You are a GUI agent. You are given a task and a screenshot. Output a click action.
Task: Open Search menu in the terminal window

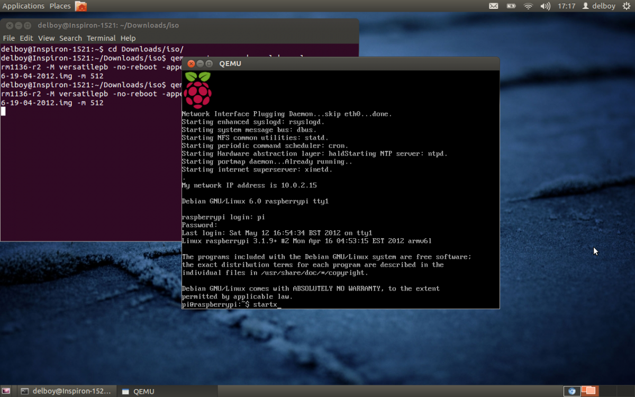pos(70,38)
